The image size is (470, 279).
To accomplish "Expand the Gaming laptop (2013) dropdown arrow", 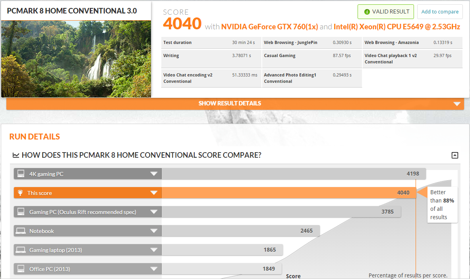I will 154,250.
